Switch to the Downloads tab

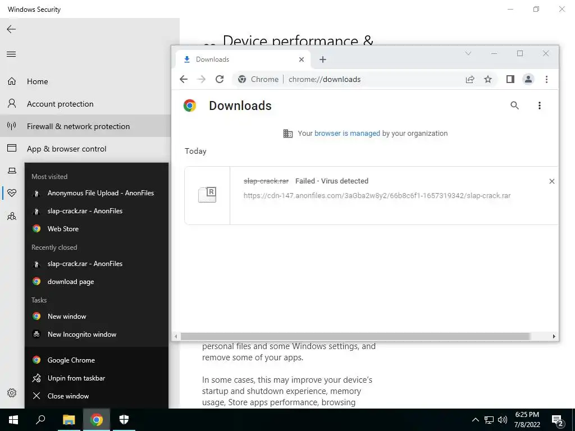(x=242, y=59)
